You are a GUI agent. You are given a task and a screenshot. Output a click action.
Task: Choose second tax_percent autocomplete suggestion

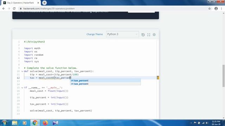click(105, 84)
